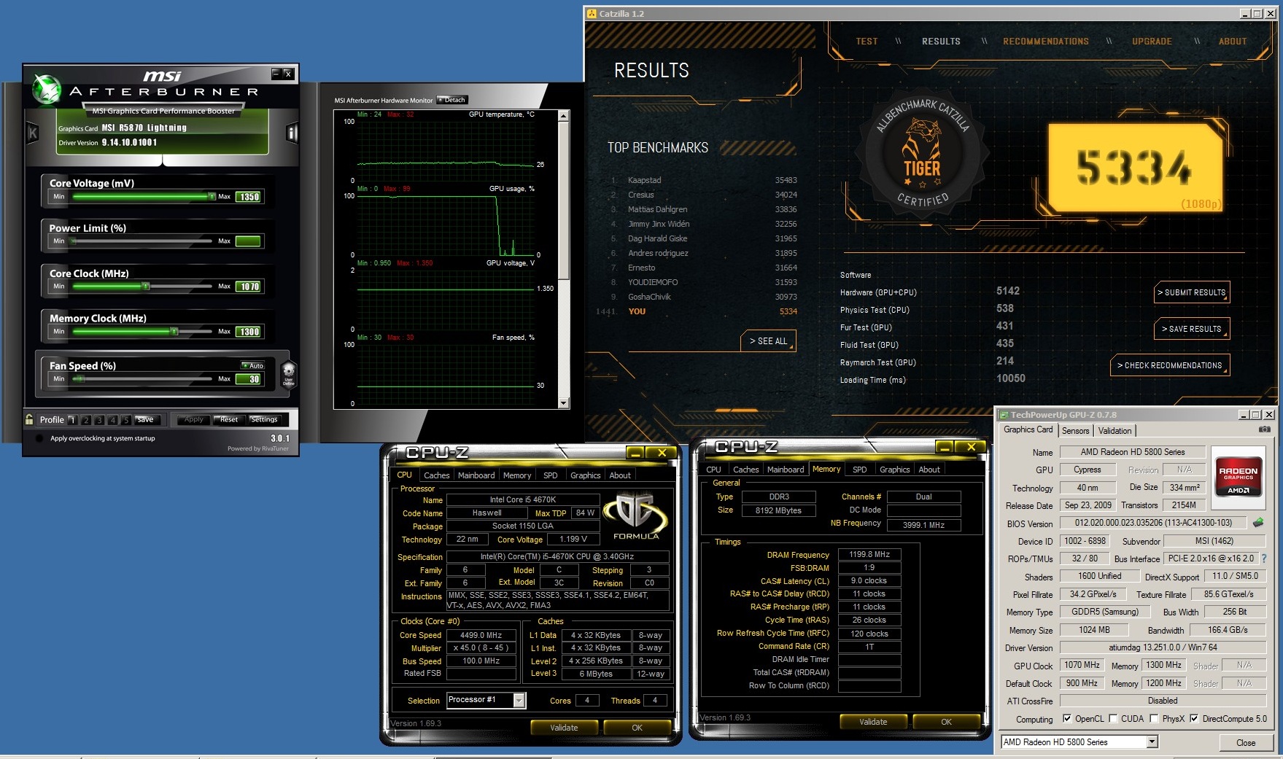1283x759 pixels.
Task: Detach the Afterburner hardware monitor
Action: click(451, 100)
